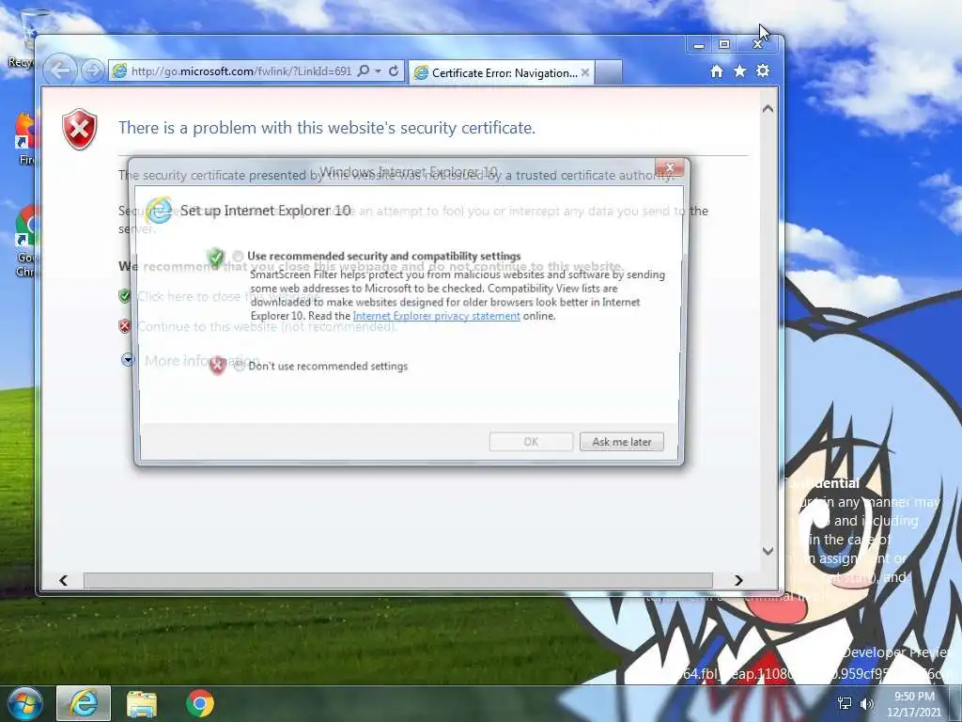Open Windows Explorer from the taskbar
The height and width of the screenshot is (722, 962).
tap(142, 703)
